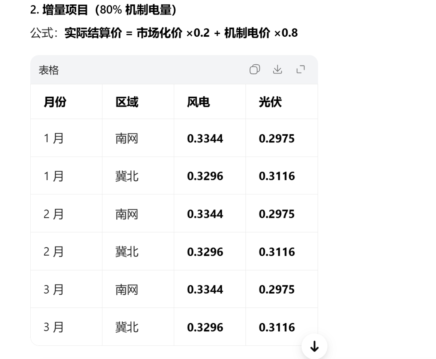Click 南网 region cell in 2月 row

click(x=127, y=214)
